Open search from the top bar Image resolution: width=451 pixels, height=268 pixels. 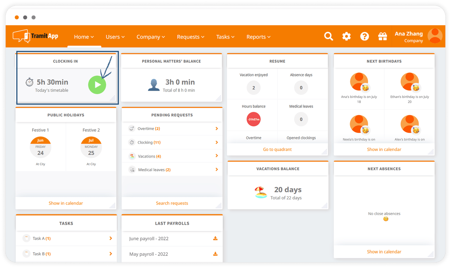328,36
